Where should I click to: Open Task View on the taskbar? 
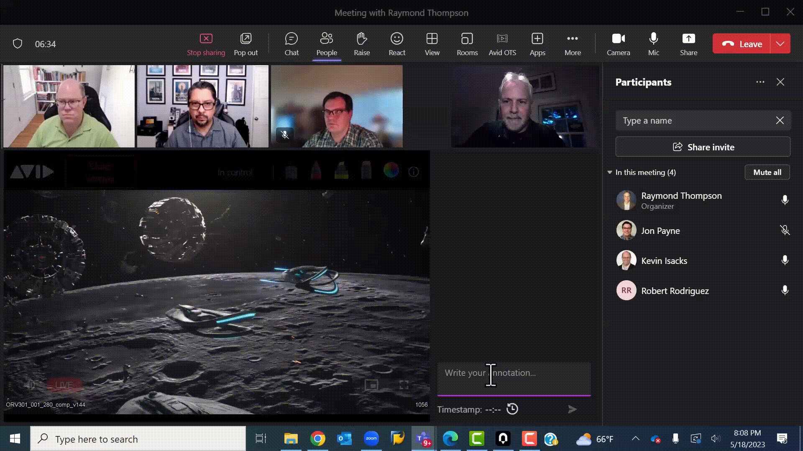tap(261, 438)
